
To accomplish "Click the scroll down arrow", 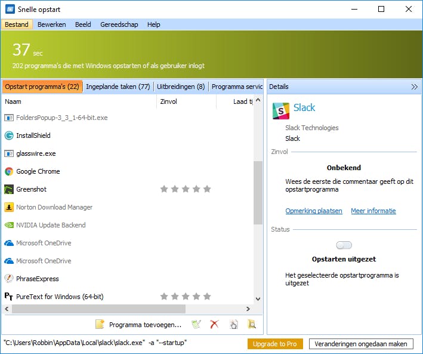I will click(x=258, y=299).
